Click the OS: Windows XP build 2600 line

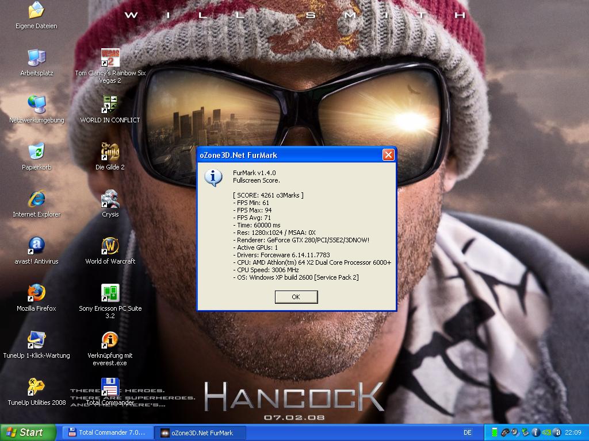(296, 277)
